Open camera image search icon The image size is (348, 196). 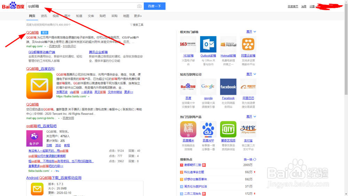tap(139, 6)
